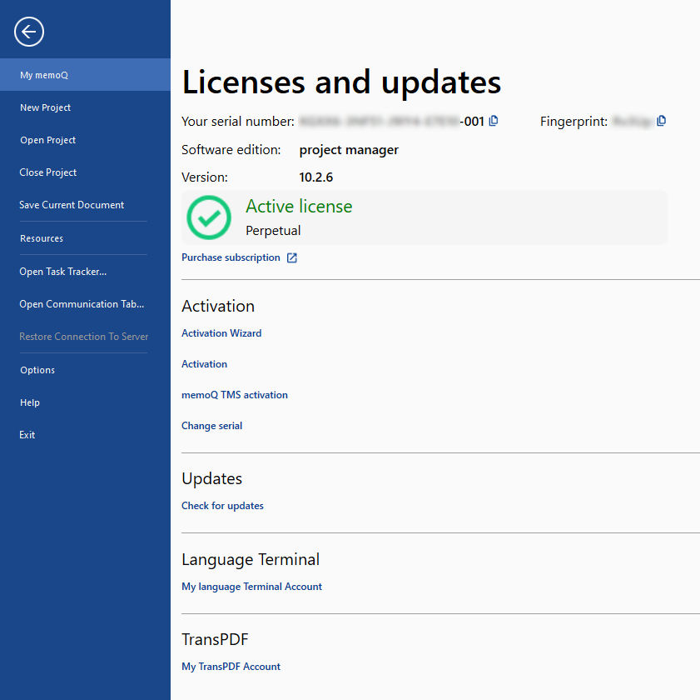Click the 'Updates' section heading
Image resolution: width=700 pixels, height=700 pixels.
tap(212, 478)
